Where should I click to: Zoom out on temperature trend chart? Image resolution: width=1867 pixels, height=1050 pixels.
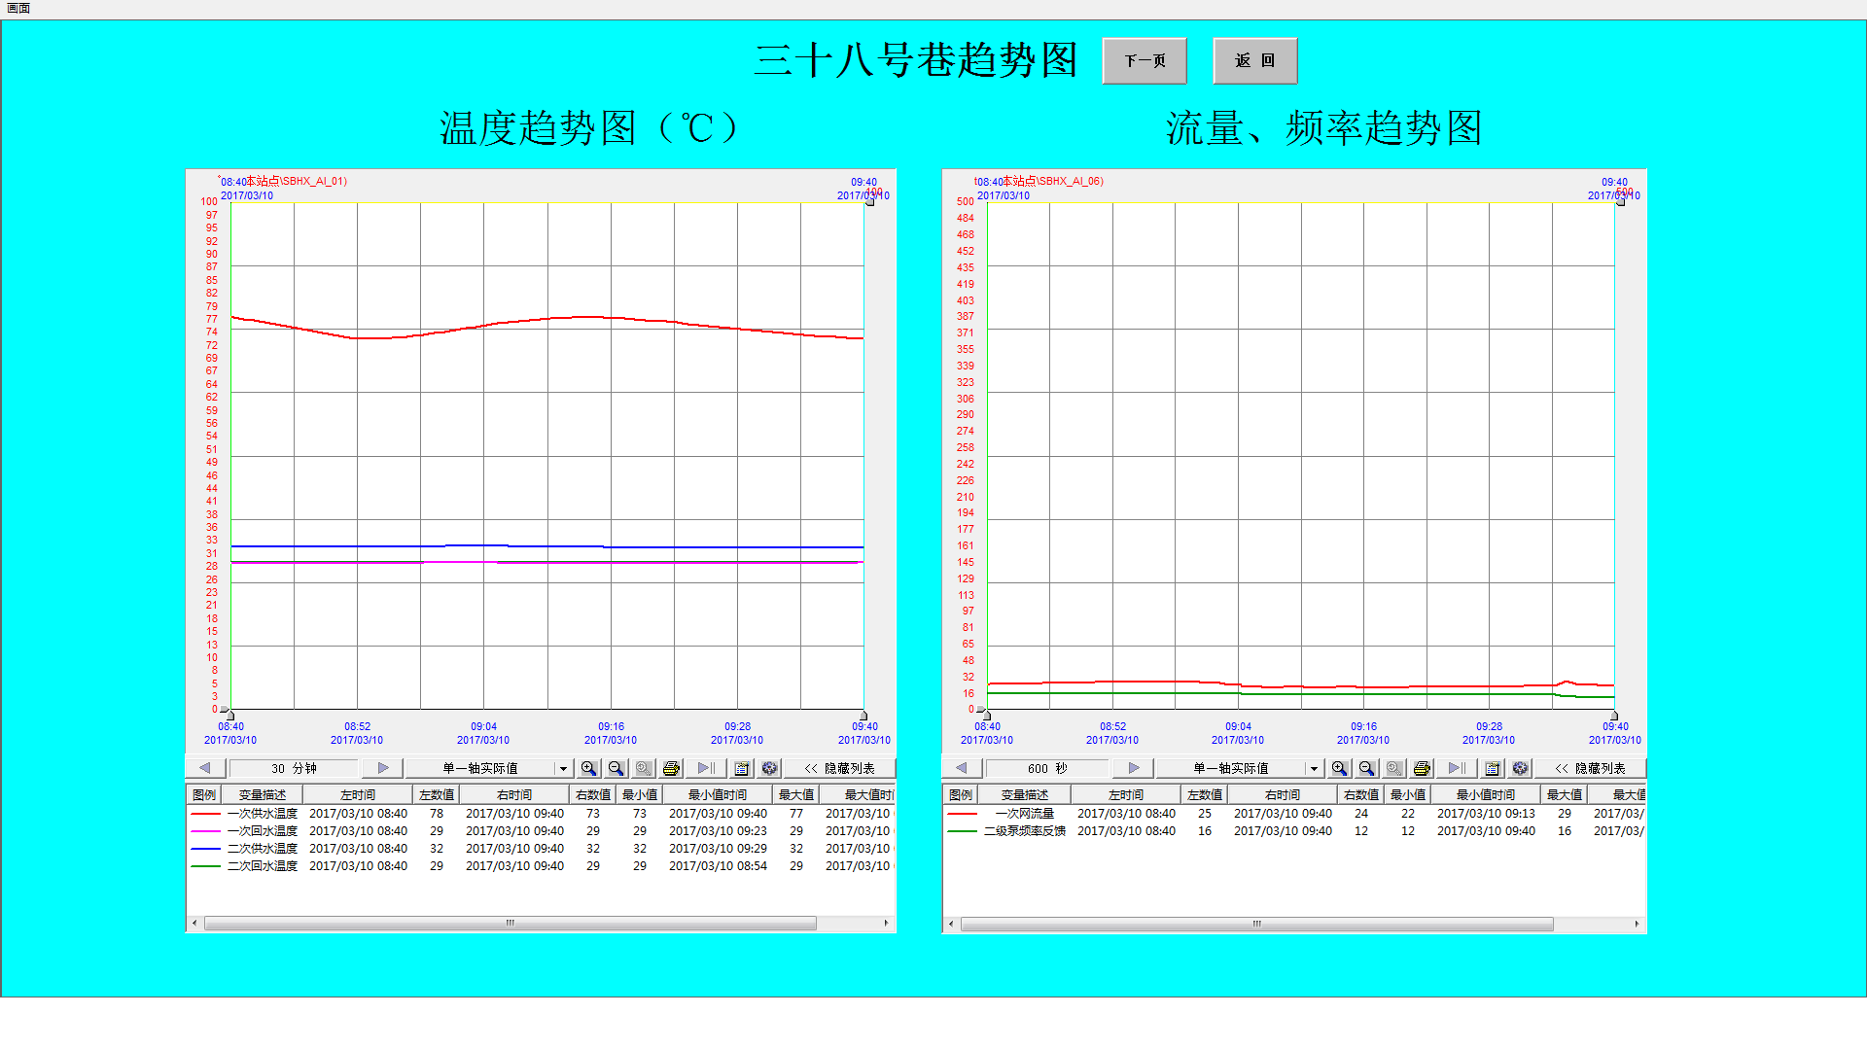(616, 768)
